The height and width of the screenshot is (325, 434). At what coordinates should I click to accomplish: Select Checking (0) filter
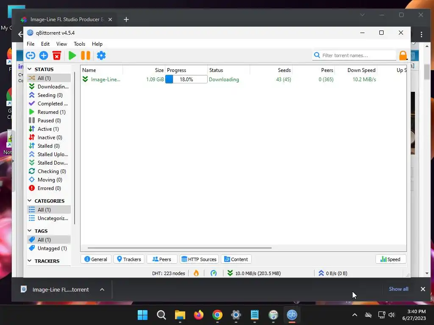coord(49,171)
